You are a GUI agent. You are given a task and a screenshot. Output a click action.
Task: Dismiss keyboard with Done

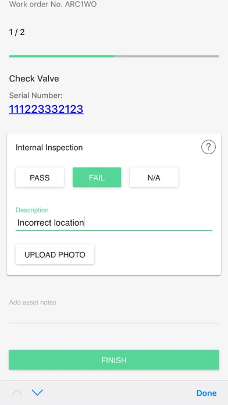tap(206, 393)
